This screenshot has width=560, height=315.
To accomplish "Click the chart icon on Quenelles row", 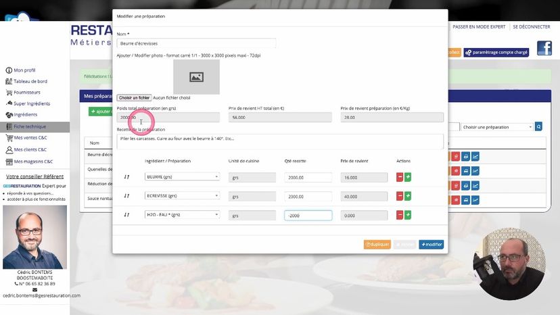I will (x=475, y=171).
